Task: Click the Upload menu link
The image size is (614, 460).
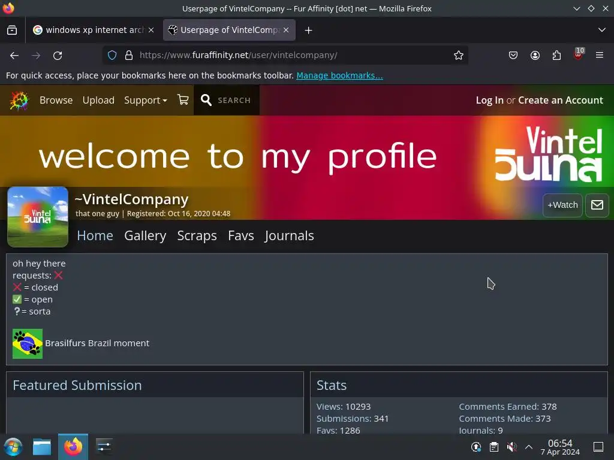Action: (98, 100)
